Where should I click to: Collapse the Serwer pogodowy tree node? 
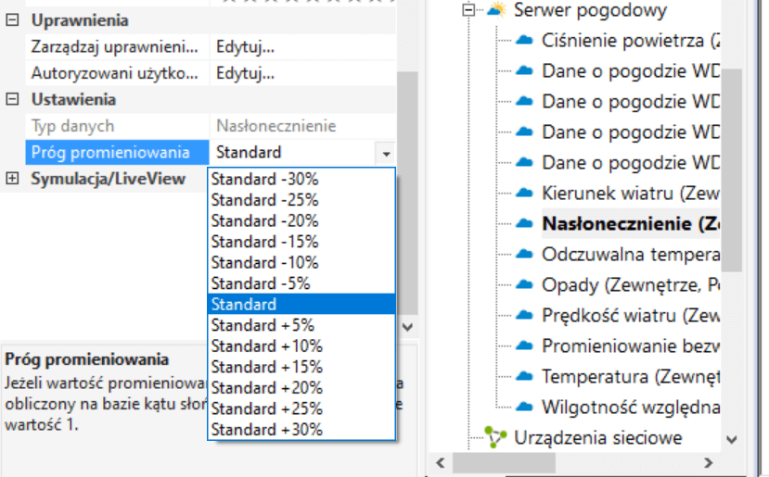[x=468, y=10]
